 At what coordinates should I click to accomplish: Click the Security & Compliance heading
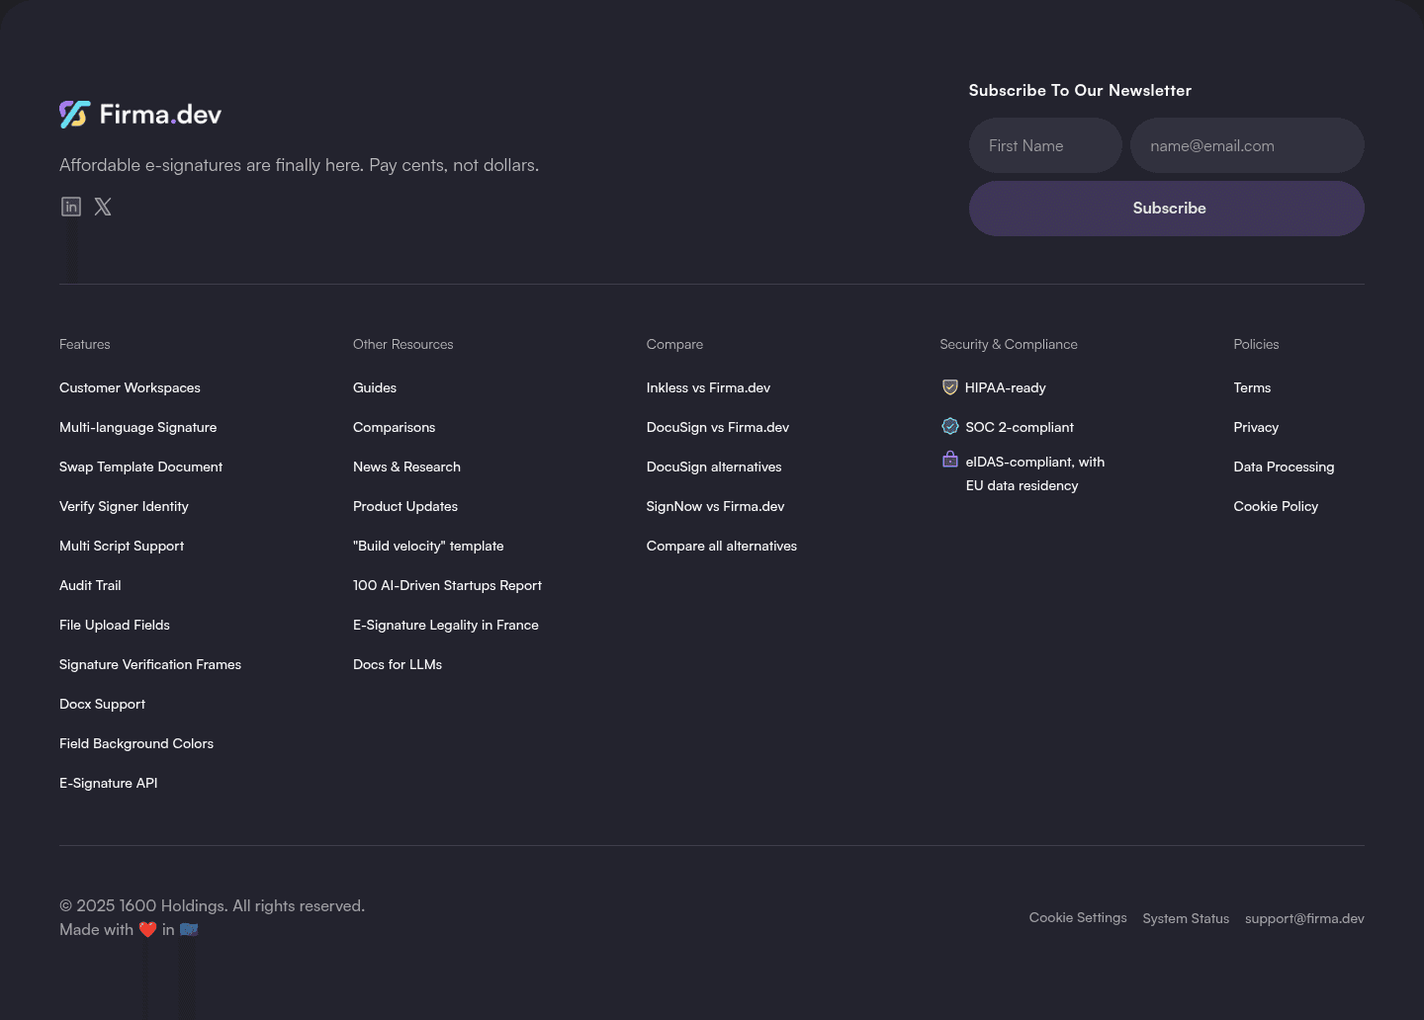(1009, 344)
